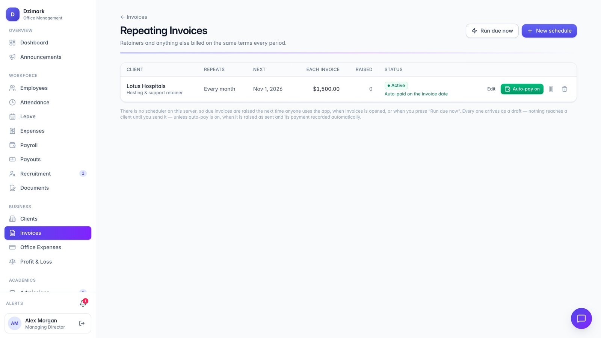This screenshot has height=338, width=601.
Task: Open Leave section
Action: (x=48, y=116)
